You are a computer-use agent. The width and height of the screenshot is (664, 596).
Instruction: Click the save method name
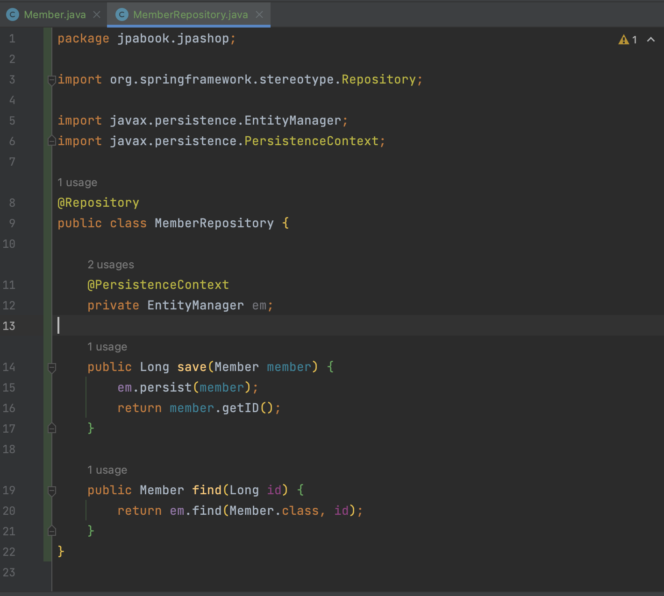click(x=192, y=367)
